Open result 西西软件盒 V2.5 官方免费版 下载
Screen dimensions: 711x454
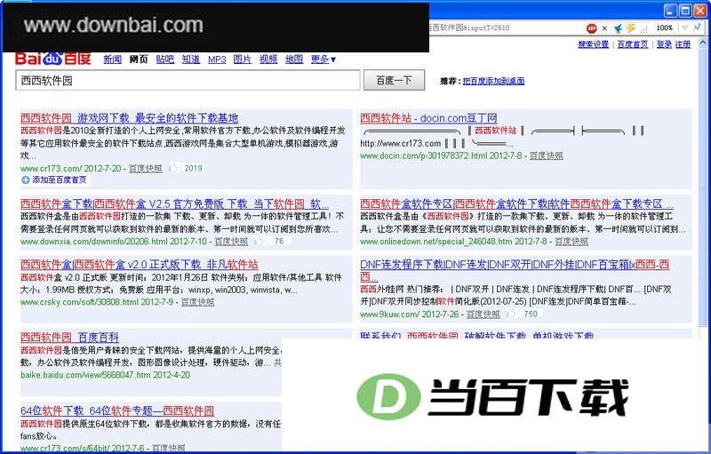pos(174,203)
